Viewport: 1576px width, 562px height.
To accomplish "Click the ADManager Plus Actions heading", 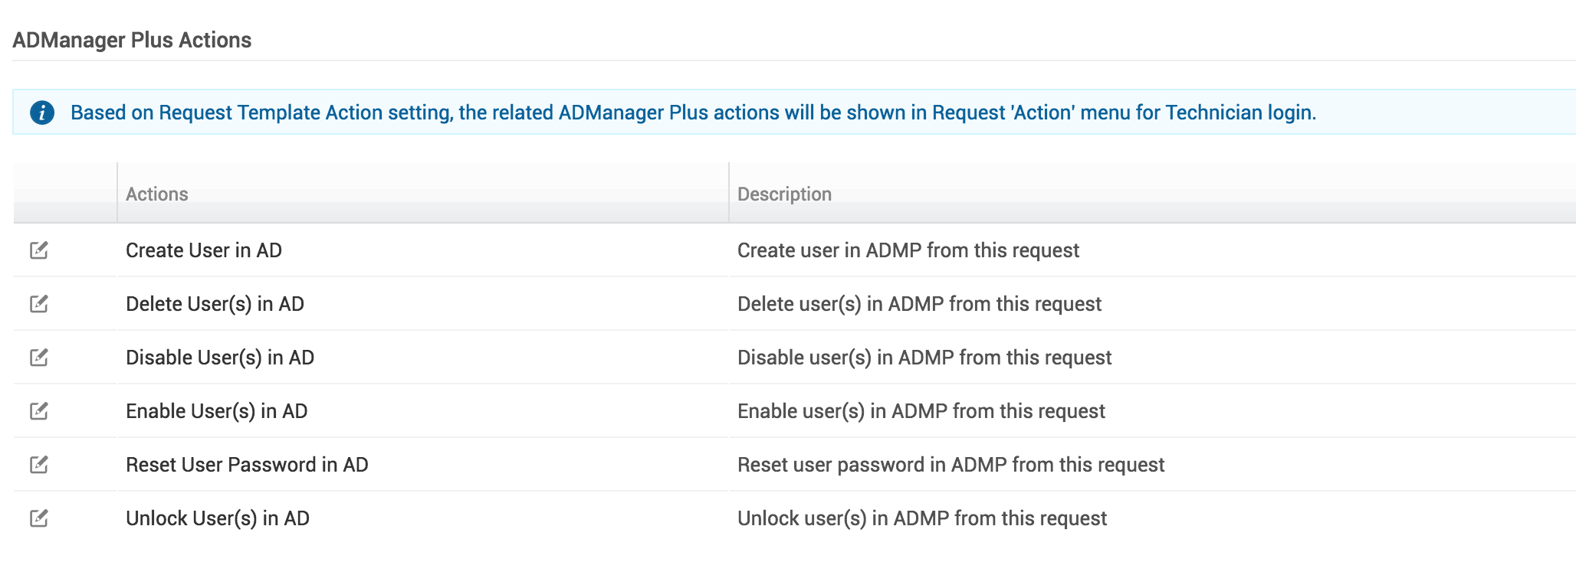I will (132, 40).
